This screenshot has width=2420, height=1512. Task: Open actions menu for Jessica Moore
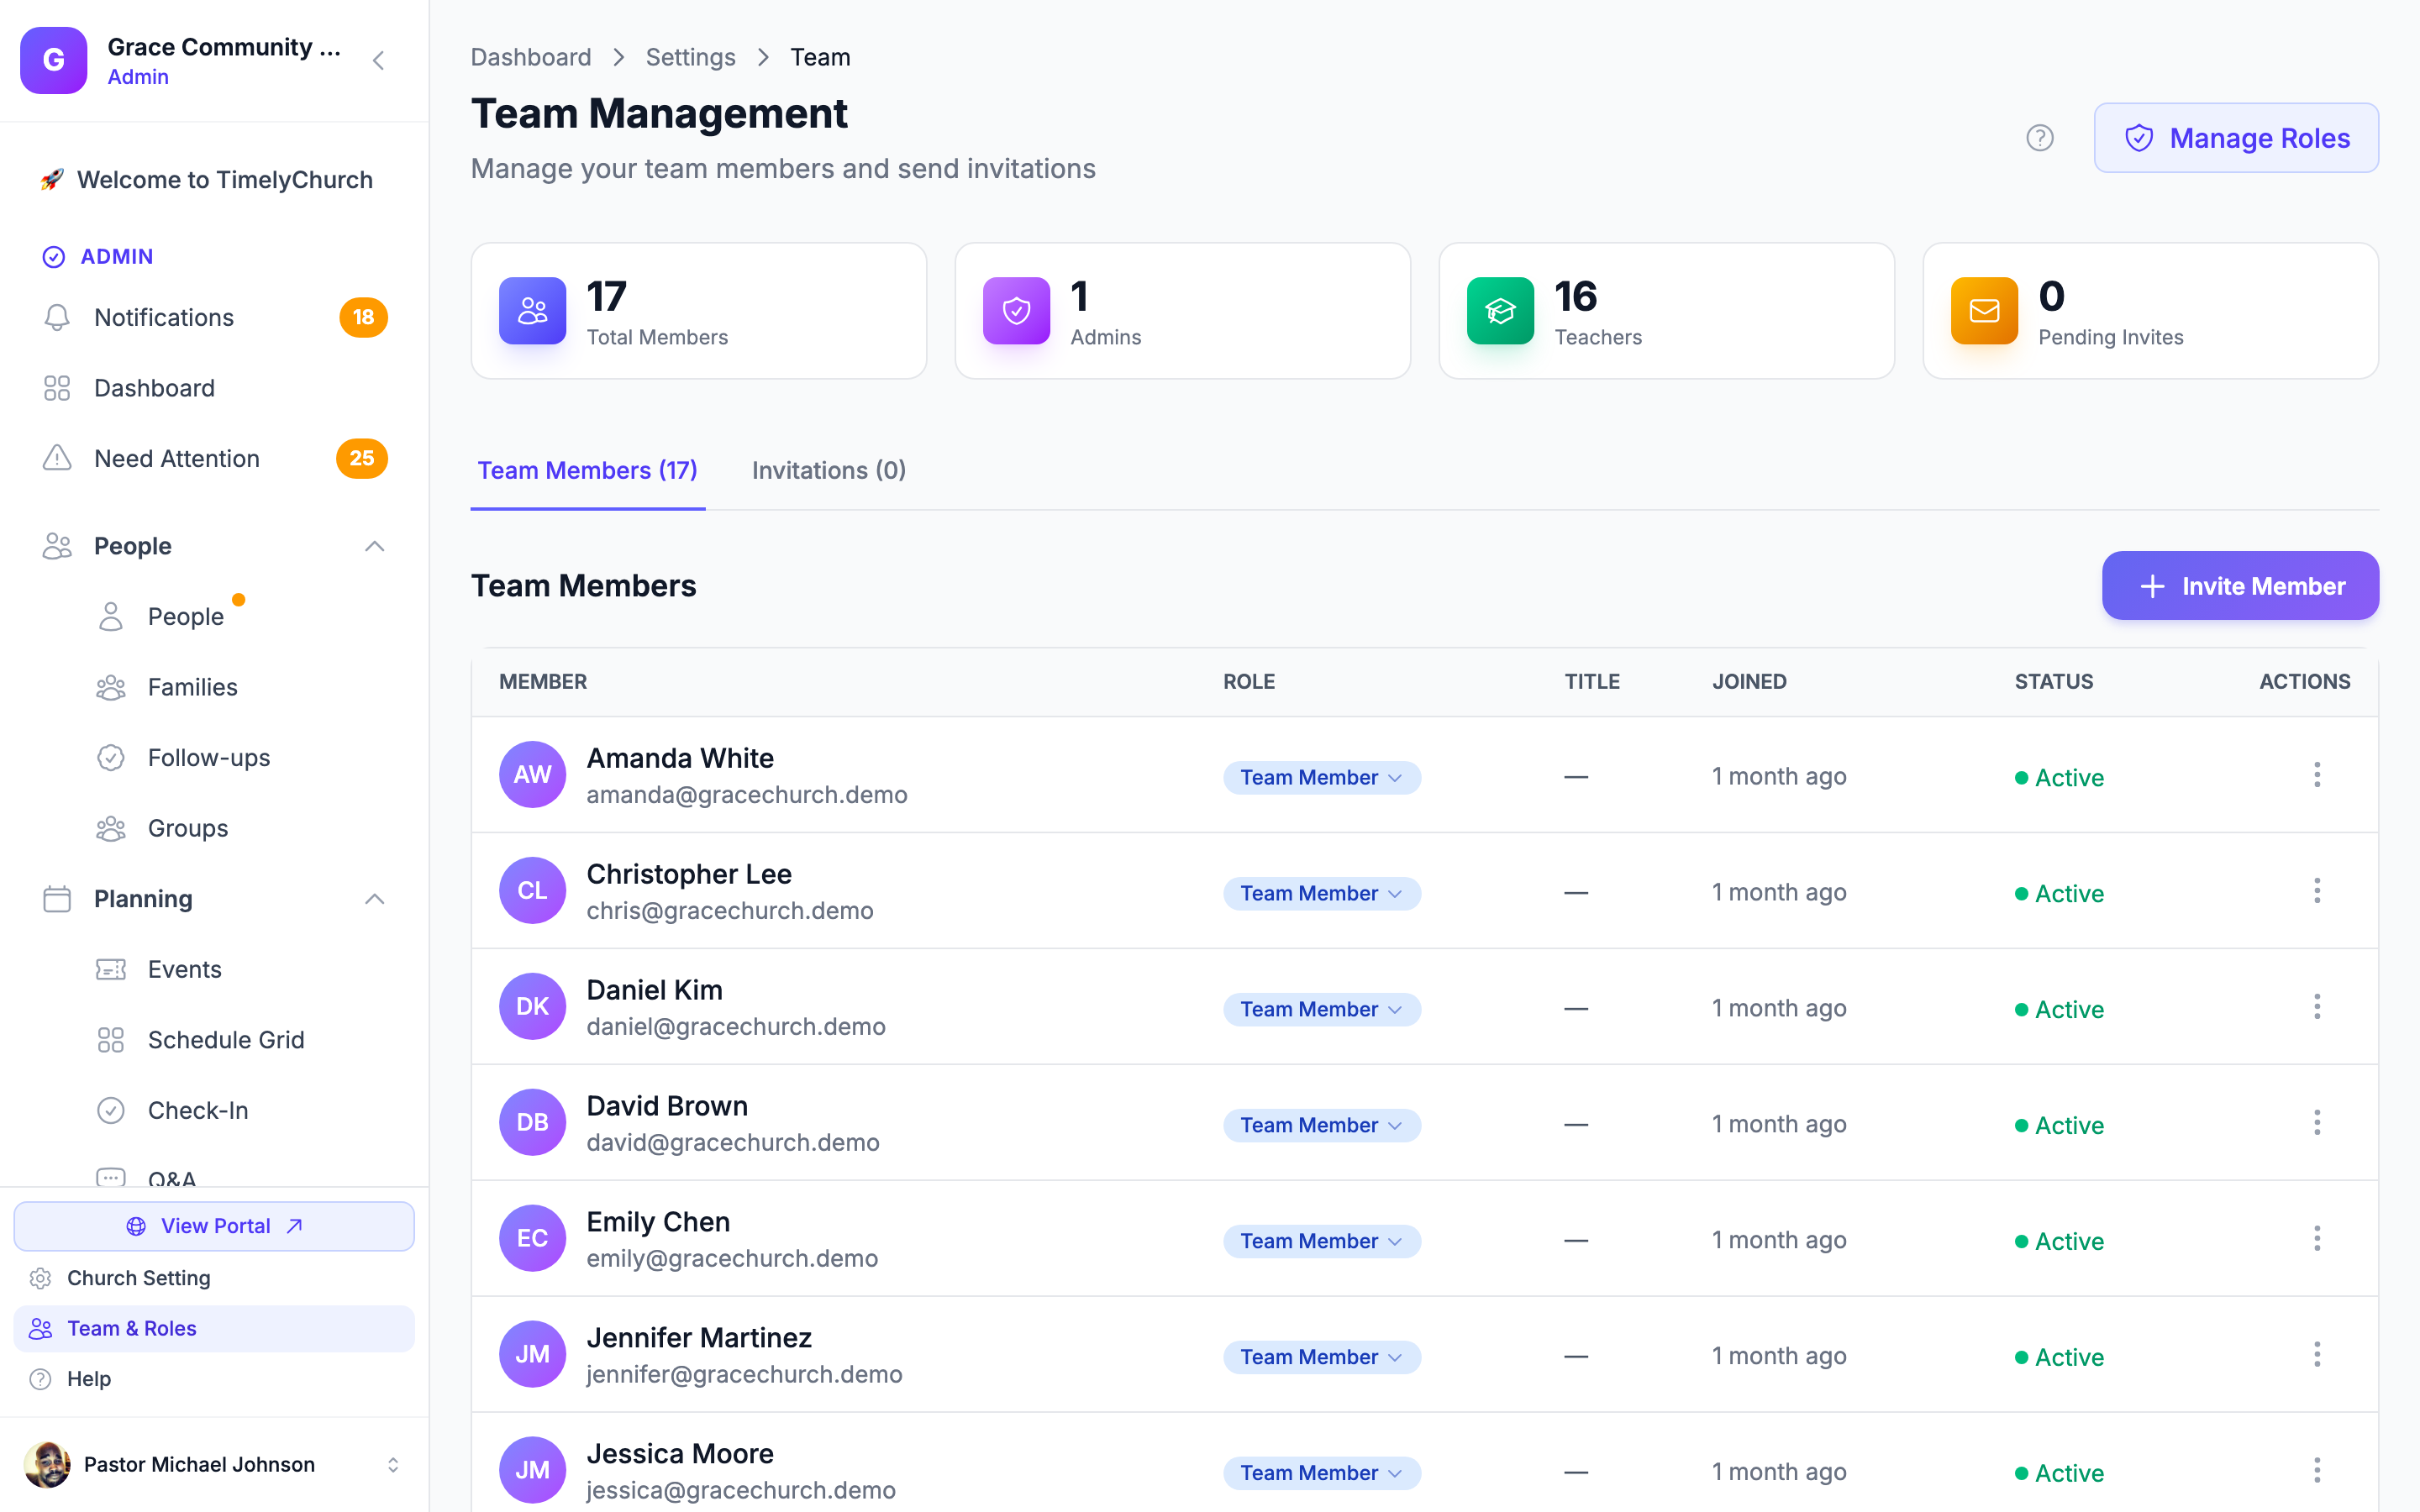coord(2317,1471)
